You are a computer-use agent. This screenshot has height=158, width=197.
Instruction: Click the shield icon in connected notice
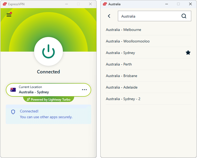click(x=13, y=112)
